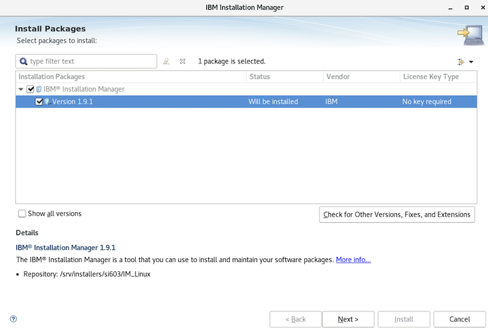Collapse the IBM Installation Manager tree node
The image size is (488, 334).
pos(21,89)
